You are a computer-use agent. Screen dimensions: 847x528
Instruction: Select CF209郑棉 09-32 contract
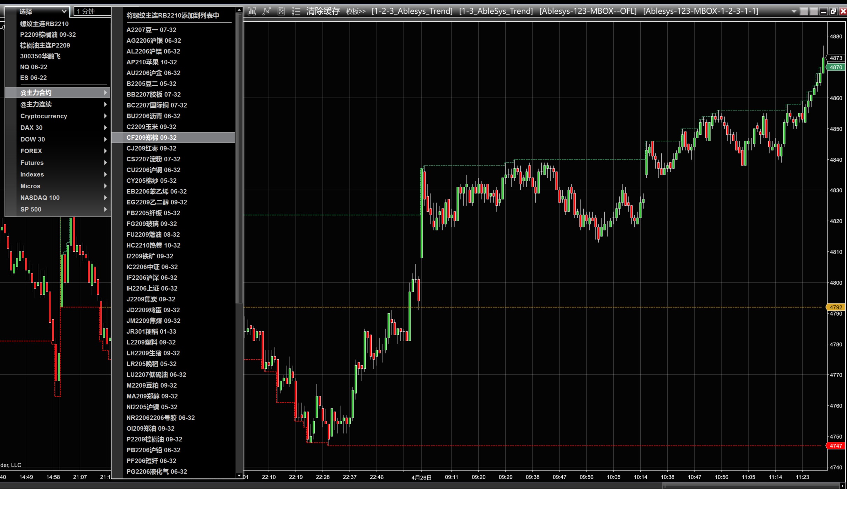151,138
